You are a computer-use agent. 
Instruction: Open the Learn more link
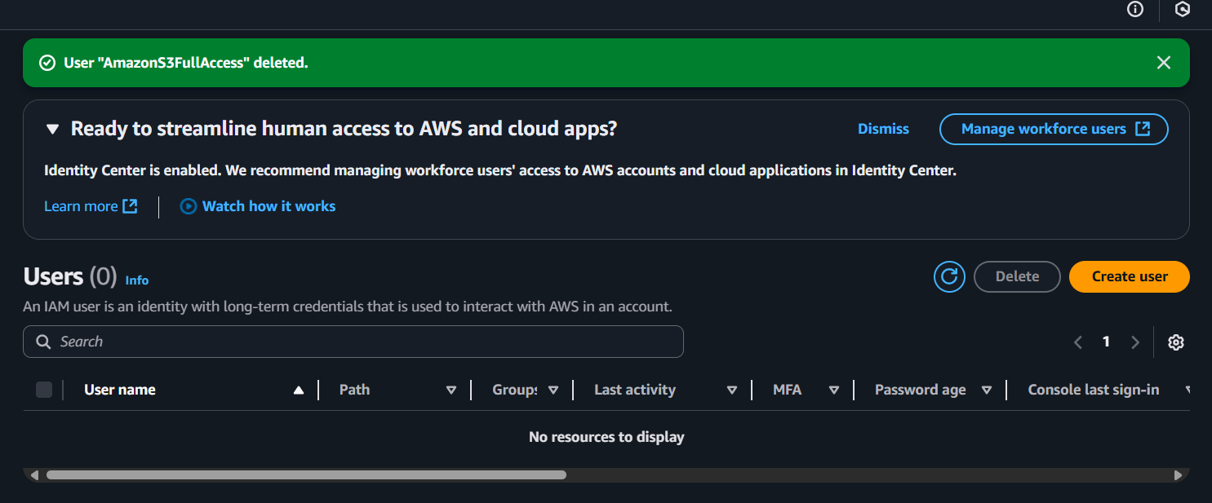[91, 206]
